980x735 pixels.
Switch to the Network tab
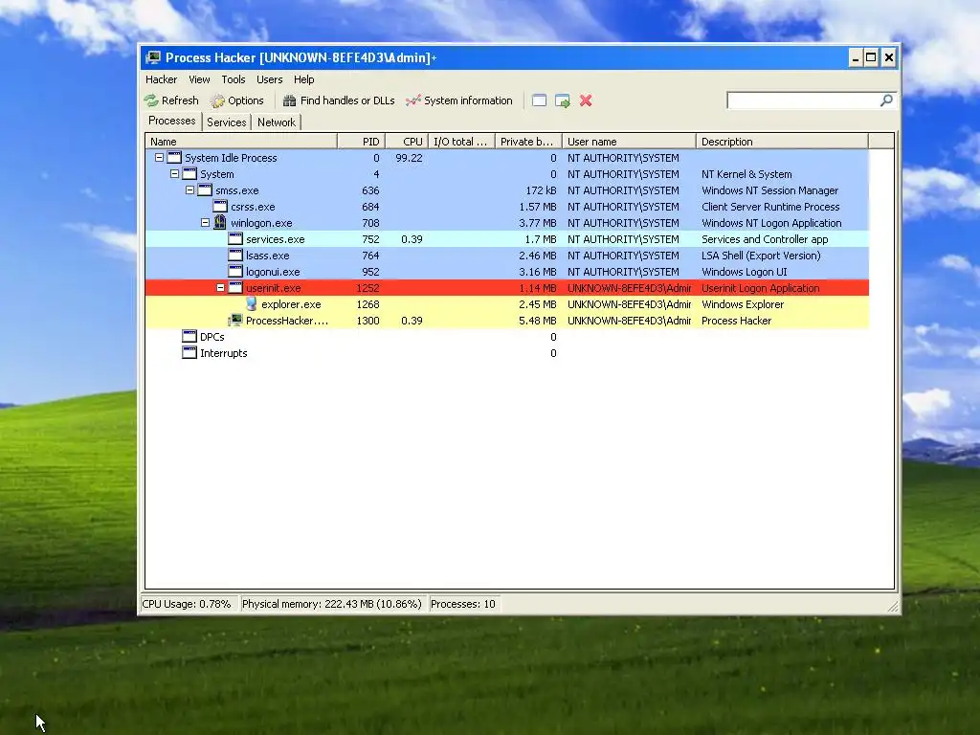coord(277,122)
